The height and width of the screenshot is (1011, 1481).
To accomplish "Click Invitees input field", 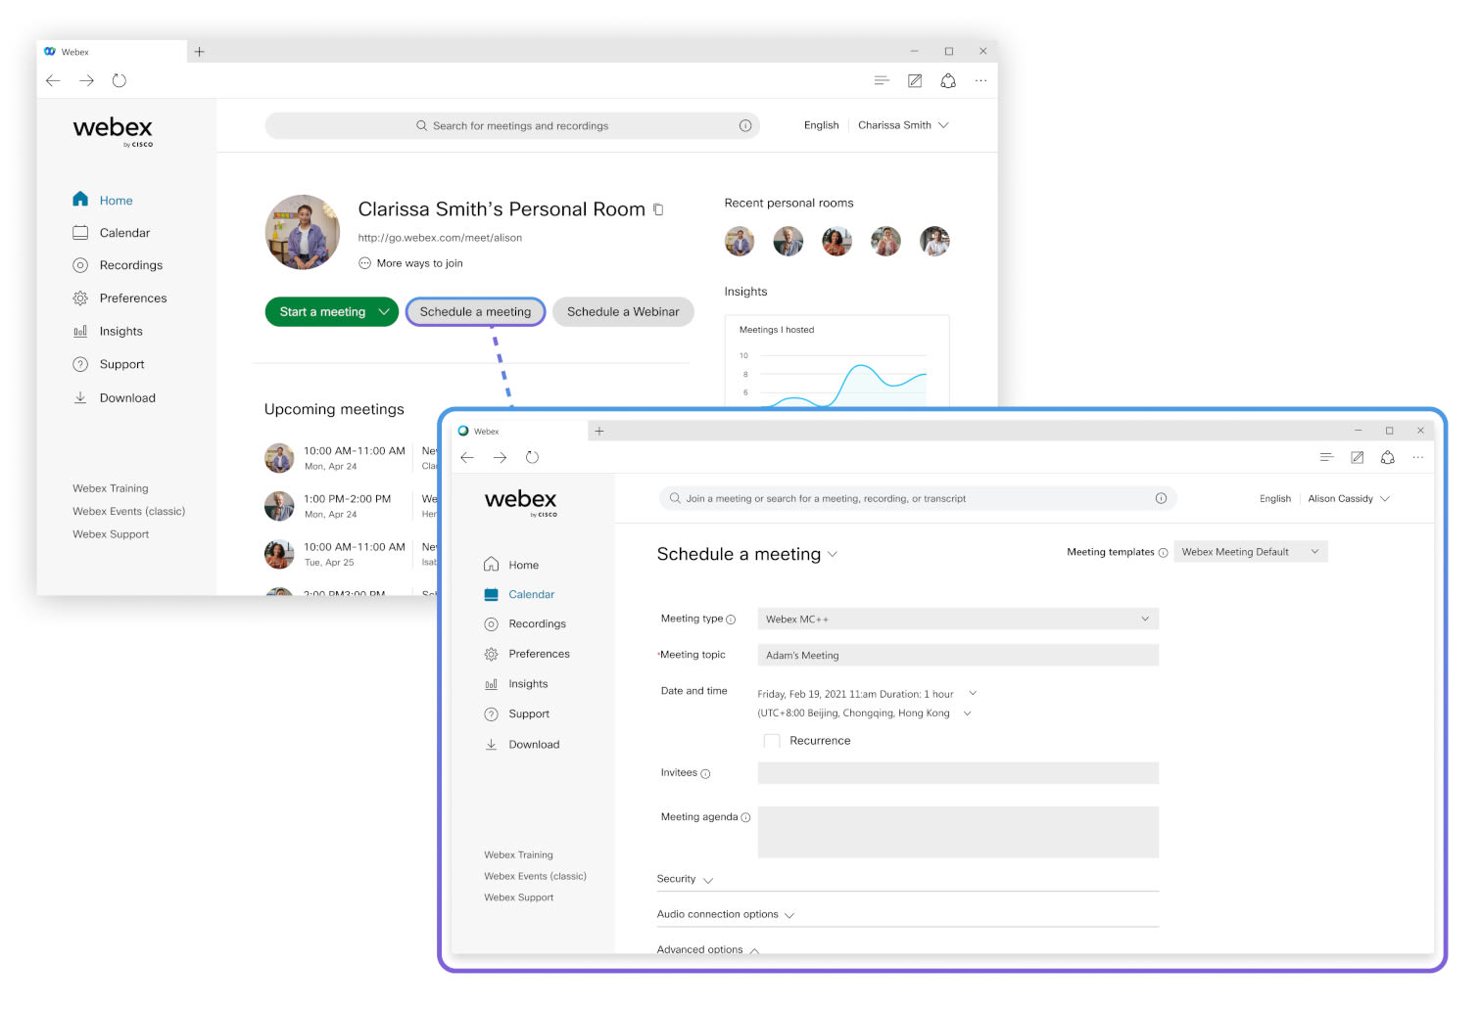I will (957, 773).
